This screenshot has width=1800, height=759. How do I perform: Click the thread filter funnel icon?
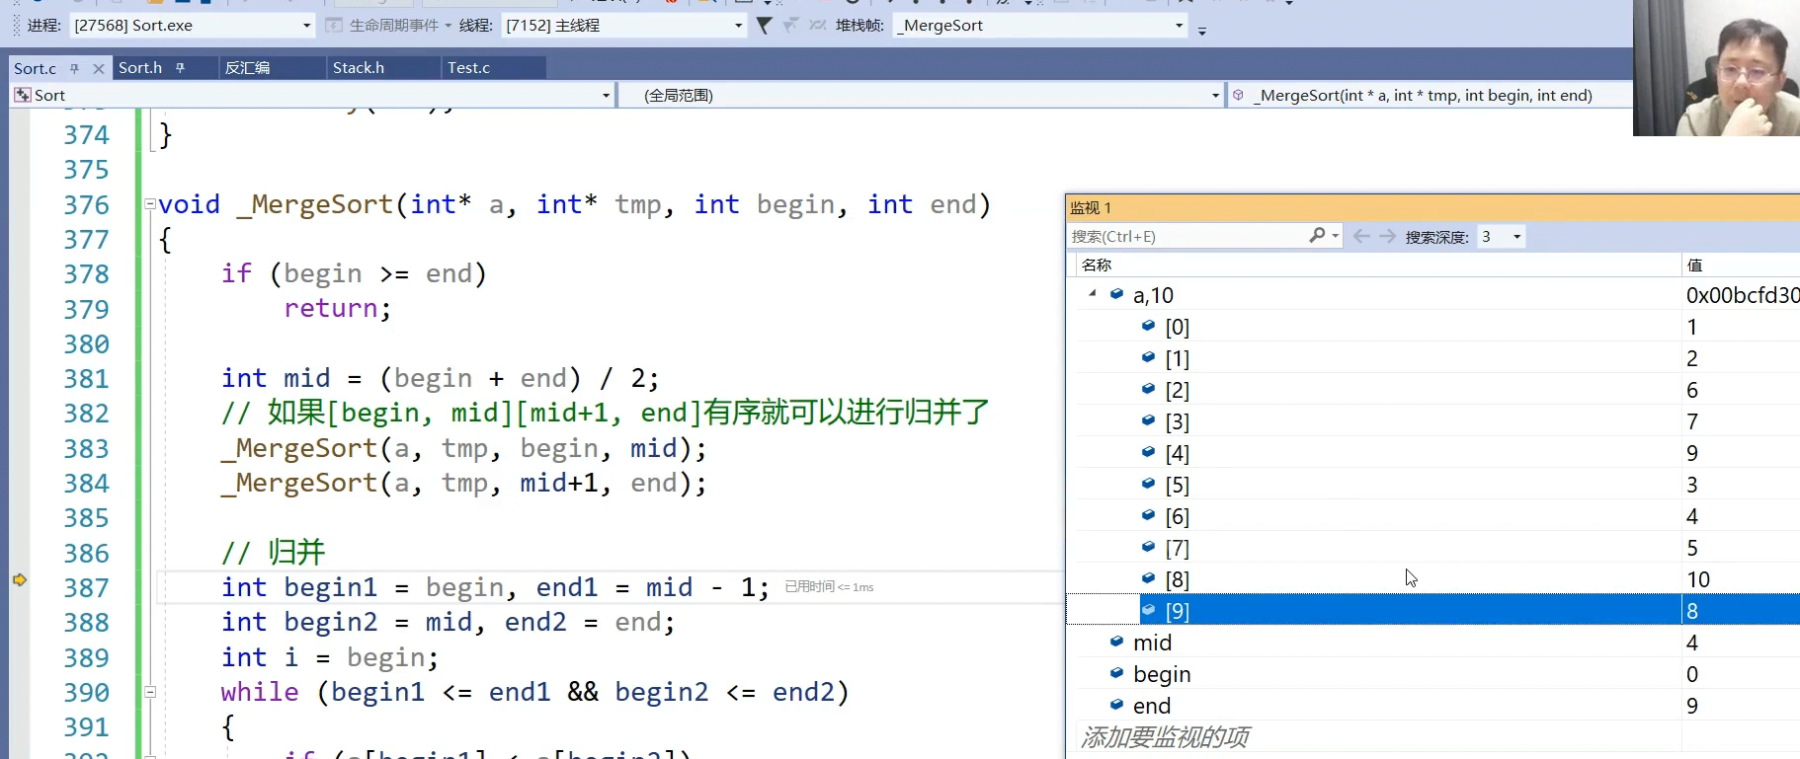764,26
